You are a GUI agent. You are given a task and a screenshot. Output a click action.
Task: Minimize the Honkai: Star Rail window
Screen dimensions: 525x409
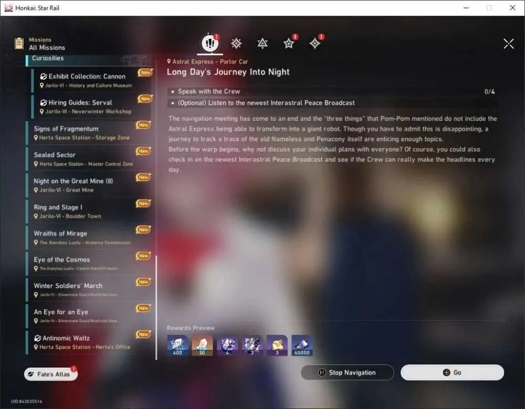pyautogui.click(x=466, y=8)
